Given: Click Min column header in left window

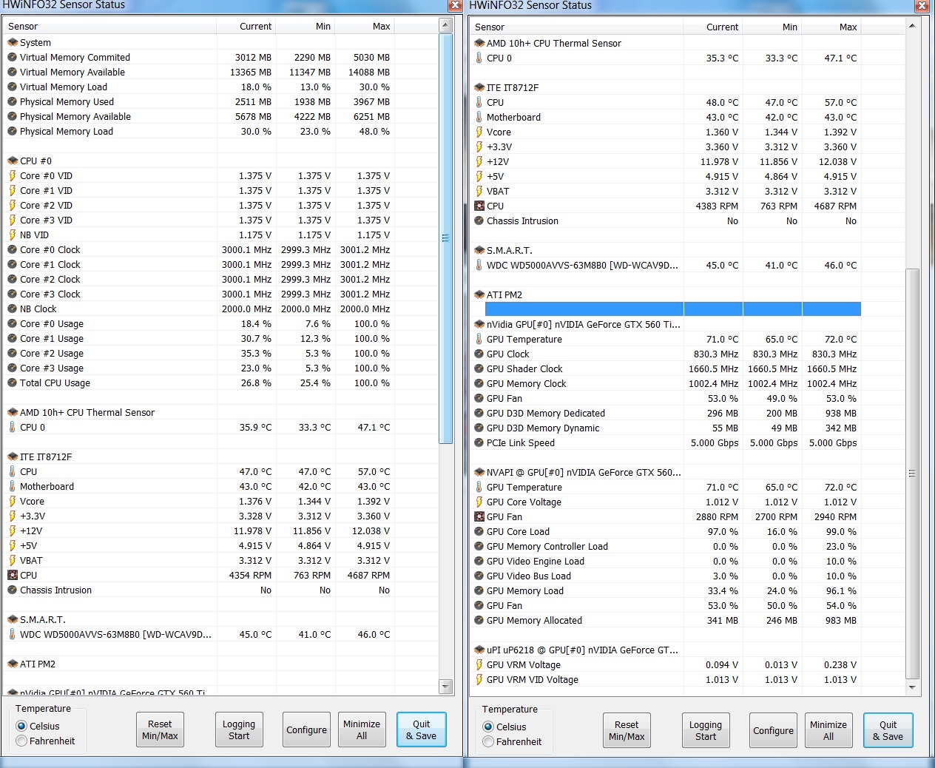Looking at the screenshot, I should 306,27.
